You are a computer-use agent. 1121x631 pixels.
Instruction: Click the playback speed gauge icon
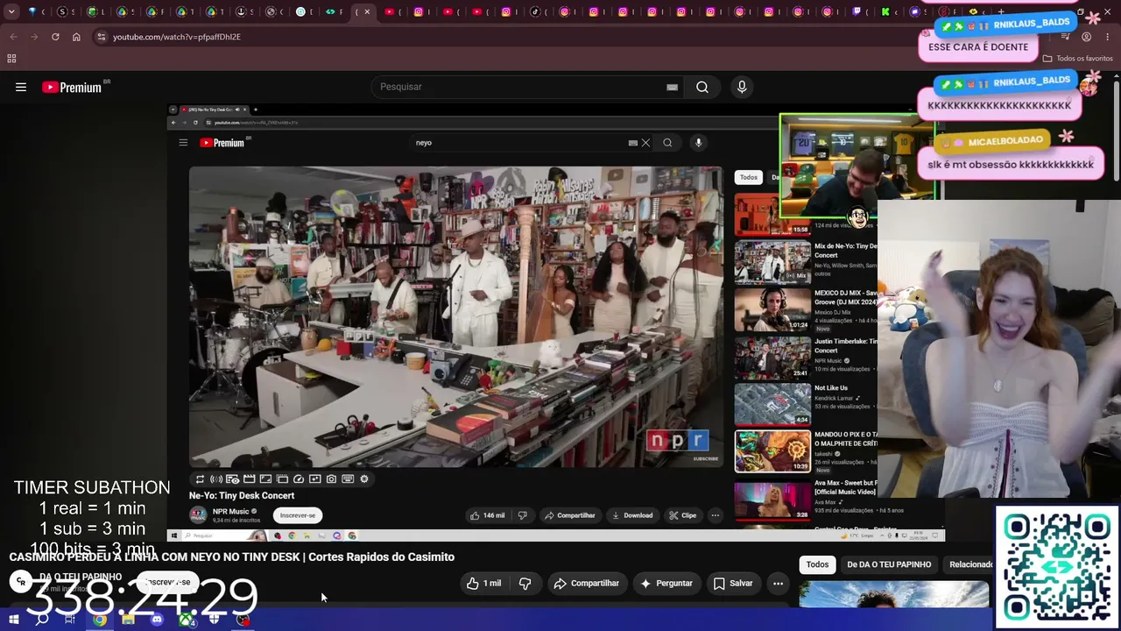click(299, 479)
